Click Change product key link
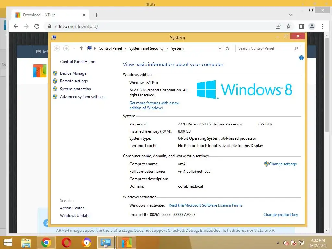Screen dimensions: 332x249 point(280,215)
